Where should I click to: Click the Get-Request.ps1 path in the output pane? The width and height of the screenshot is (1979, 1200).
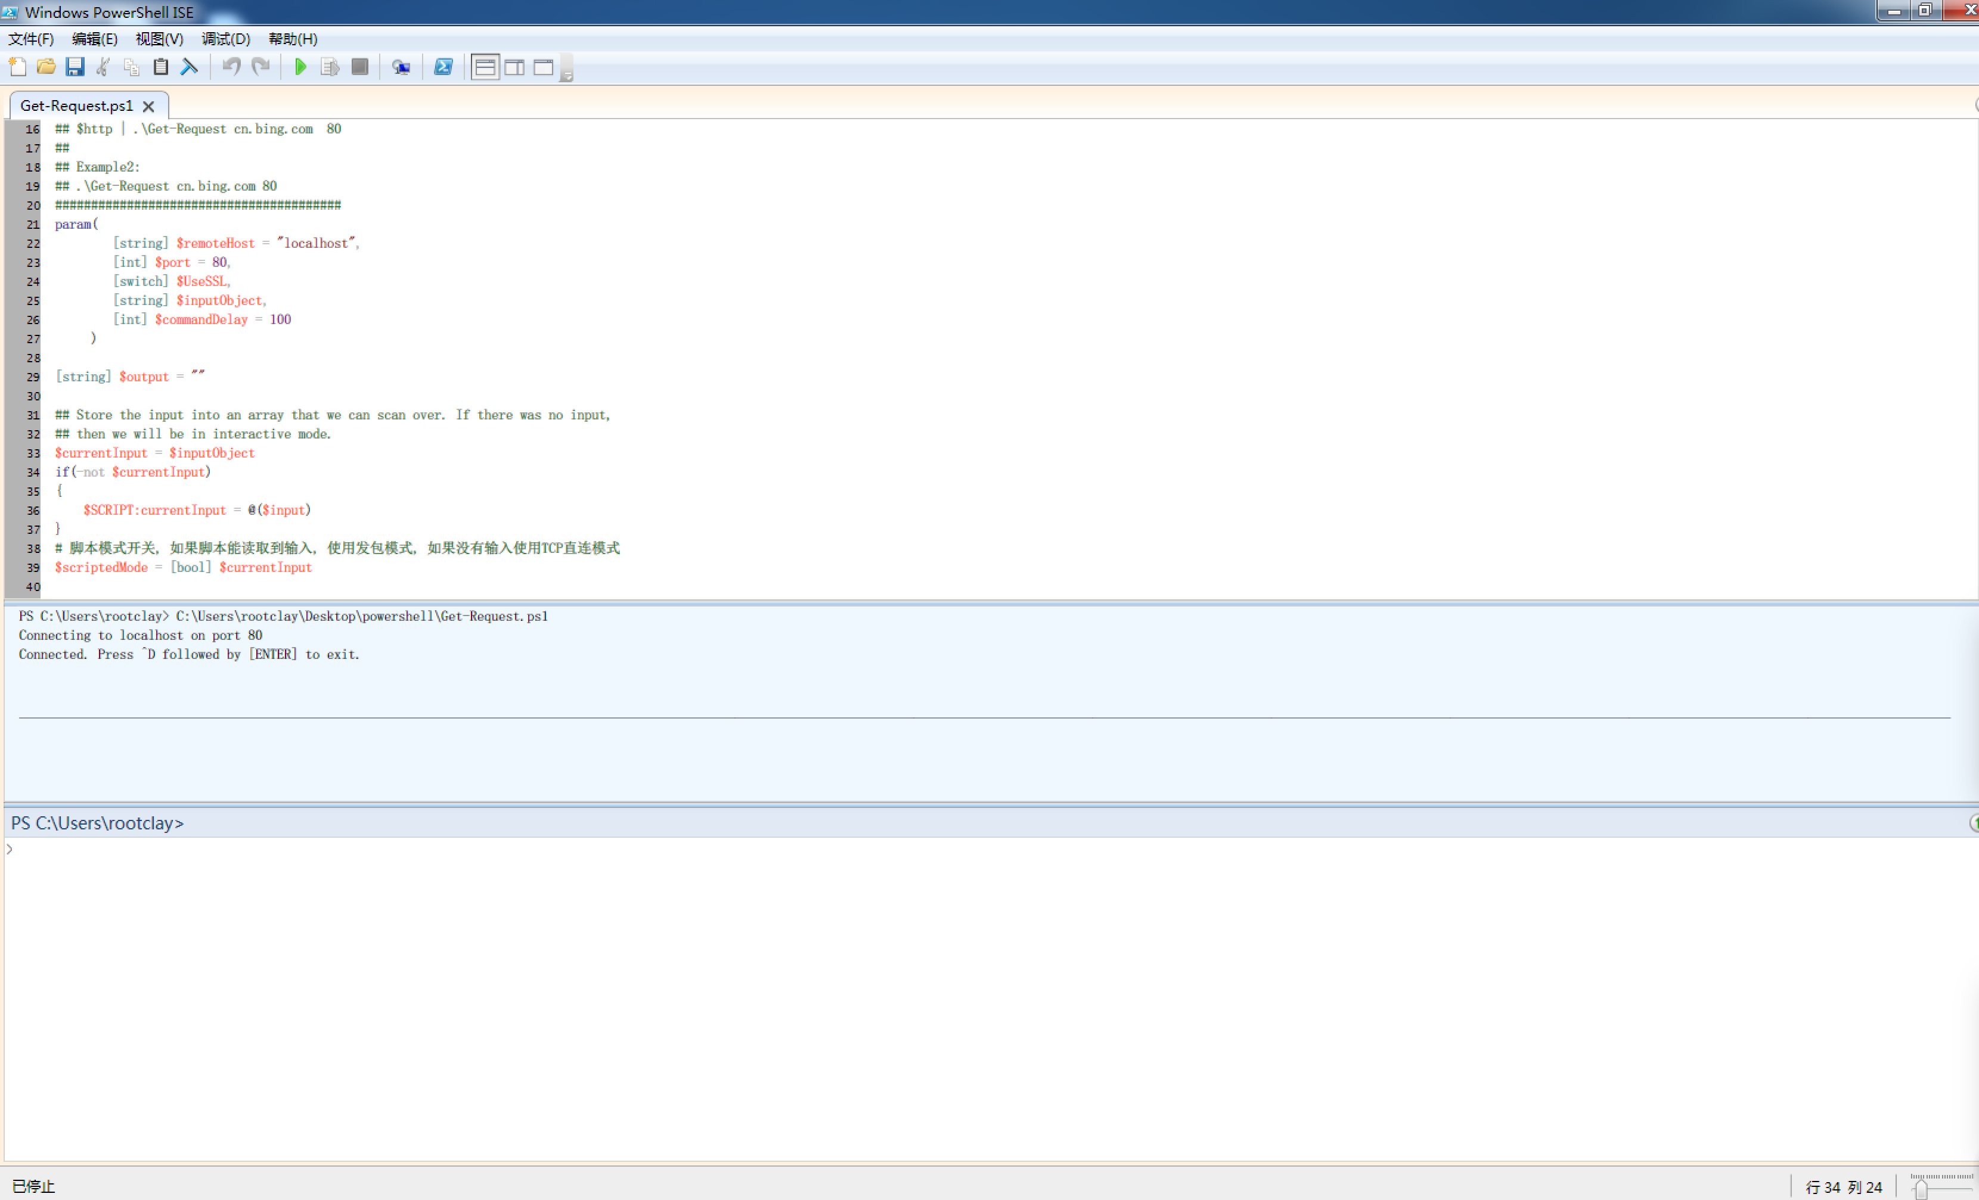[362, 615]
